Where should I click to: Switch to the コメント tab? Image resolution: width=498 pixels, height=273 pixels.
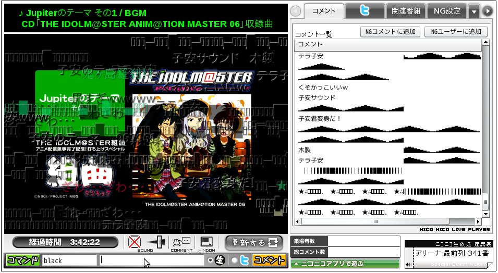click(x=324, y=11)
